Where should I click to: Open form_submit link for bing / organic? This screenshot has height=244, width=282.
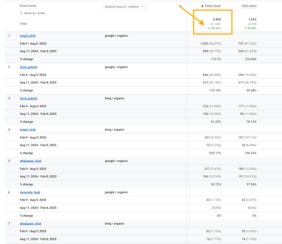pyautogui.click(x=29, y=98)
